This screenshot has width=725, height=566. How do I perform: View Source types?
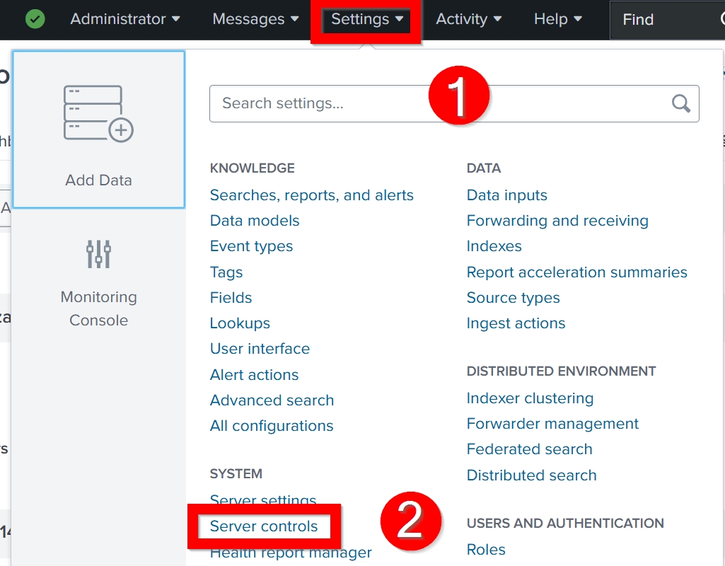(513, 298)
